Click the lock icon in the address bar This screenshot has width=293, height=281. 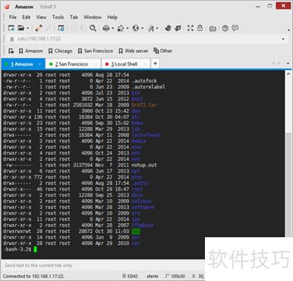(12, 39)
